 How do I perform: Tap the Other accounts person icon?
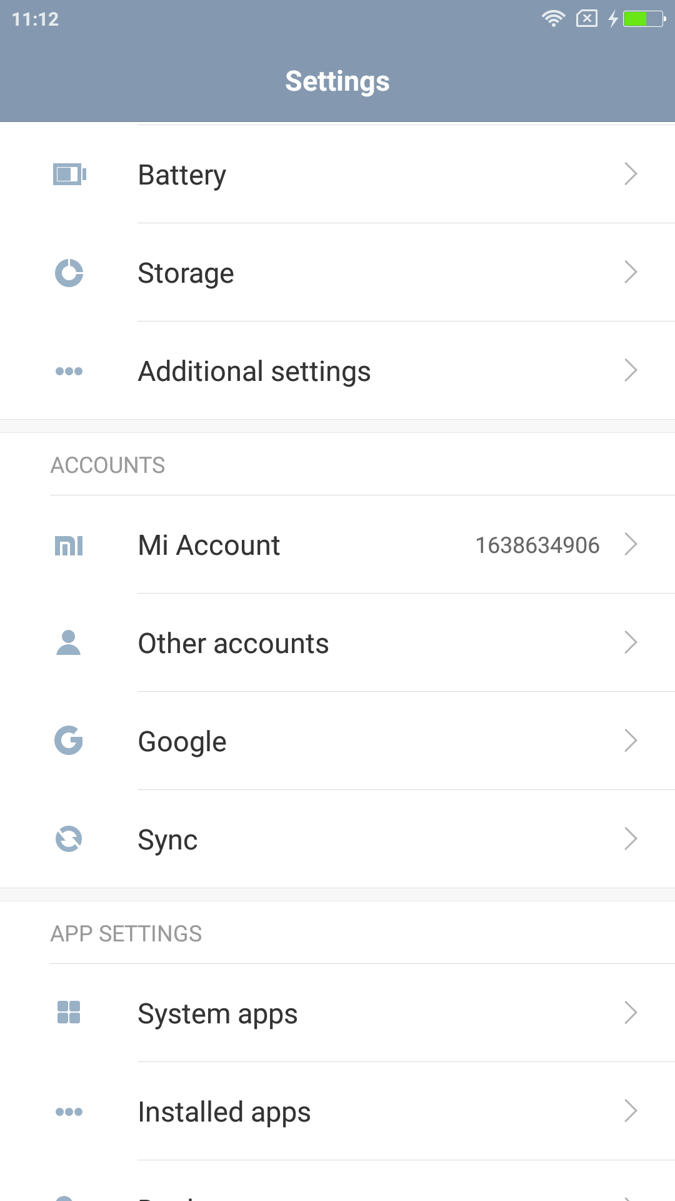click(x=69, y=643)
